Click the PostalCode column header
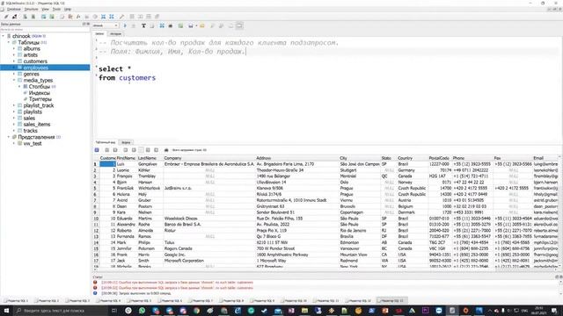The width and height of the screenshot is (563, 316). [440, 158]
